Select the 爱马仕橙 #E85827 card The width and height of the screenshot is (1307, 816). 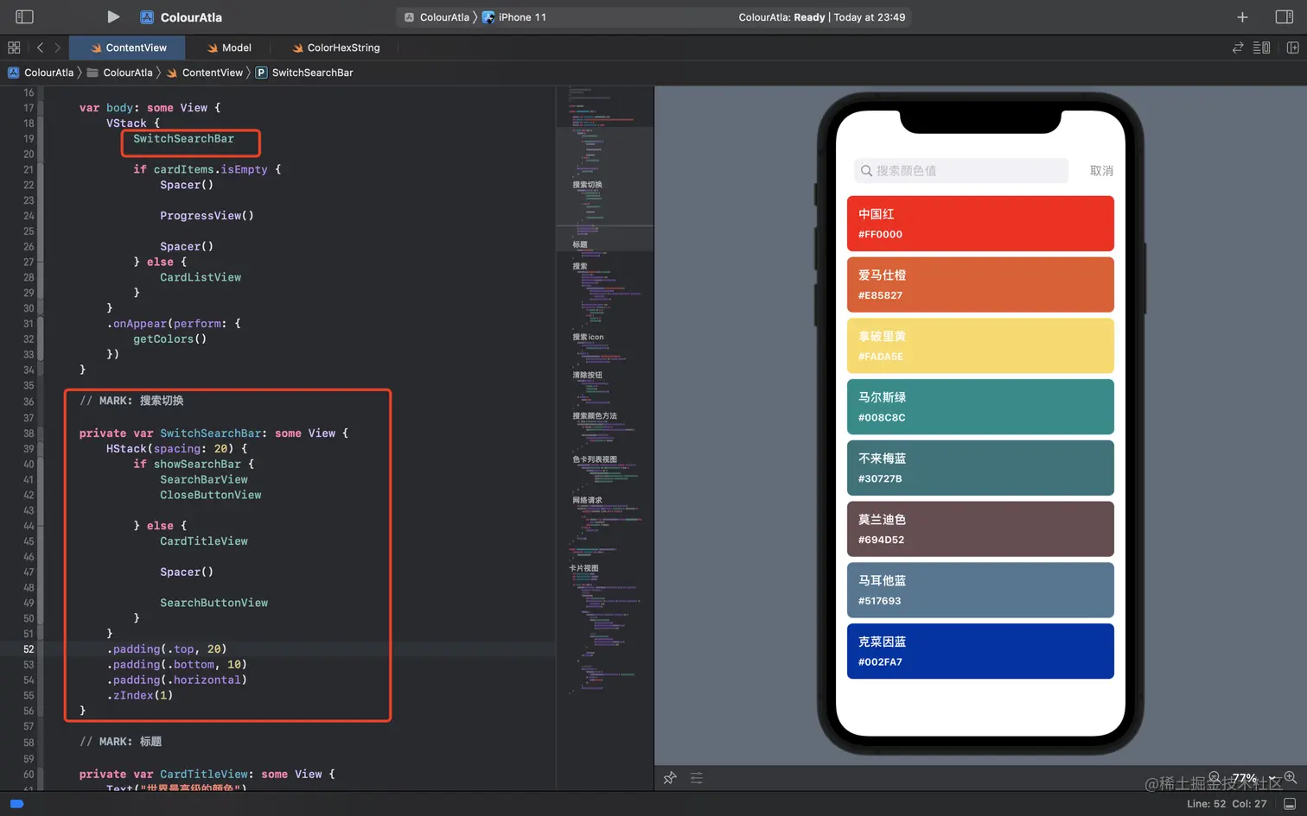(x=980, y=285)
